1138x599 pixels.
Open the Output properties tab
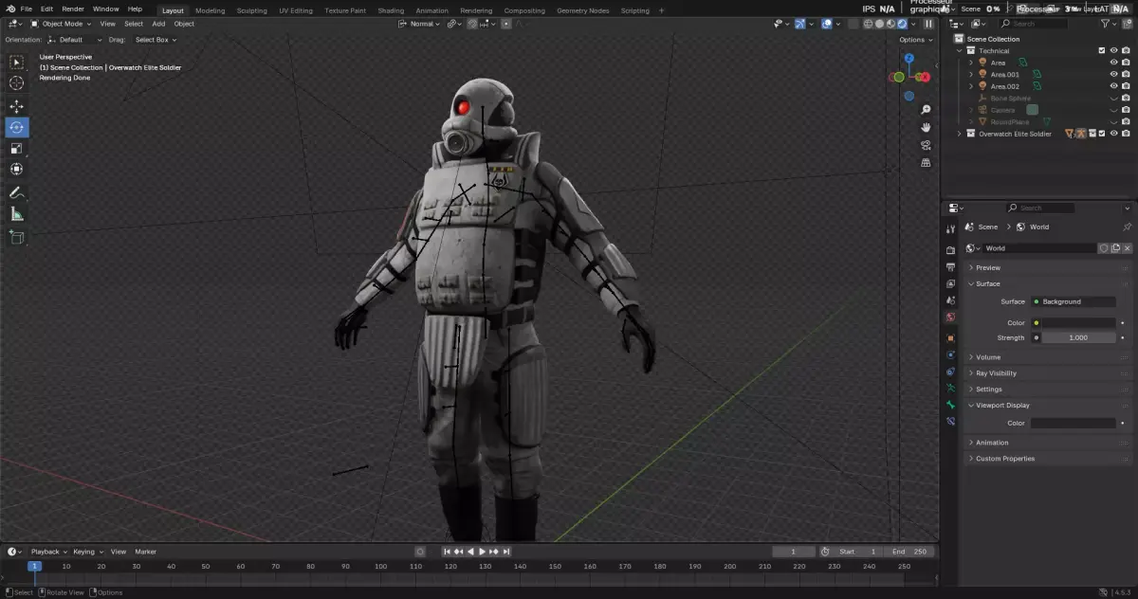[x=950, y=267]
